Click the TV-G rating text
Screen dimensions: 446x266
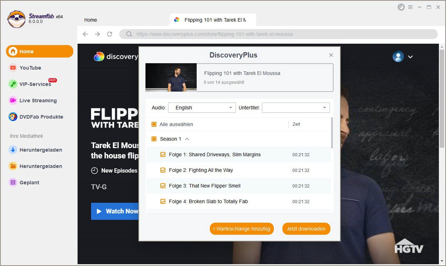(99, 187)
